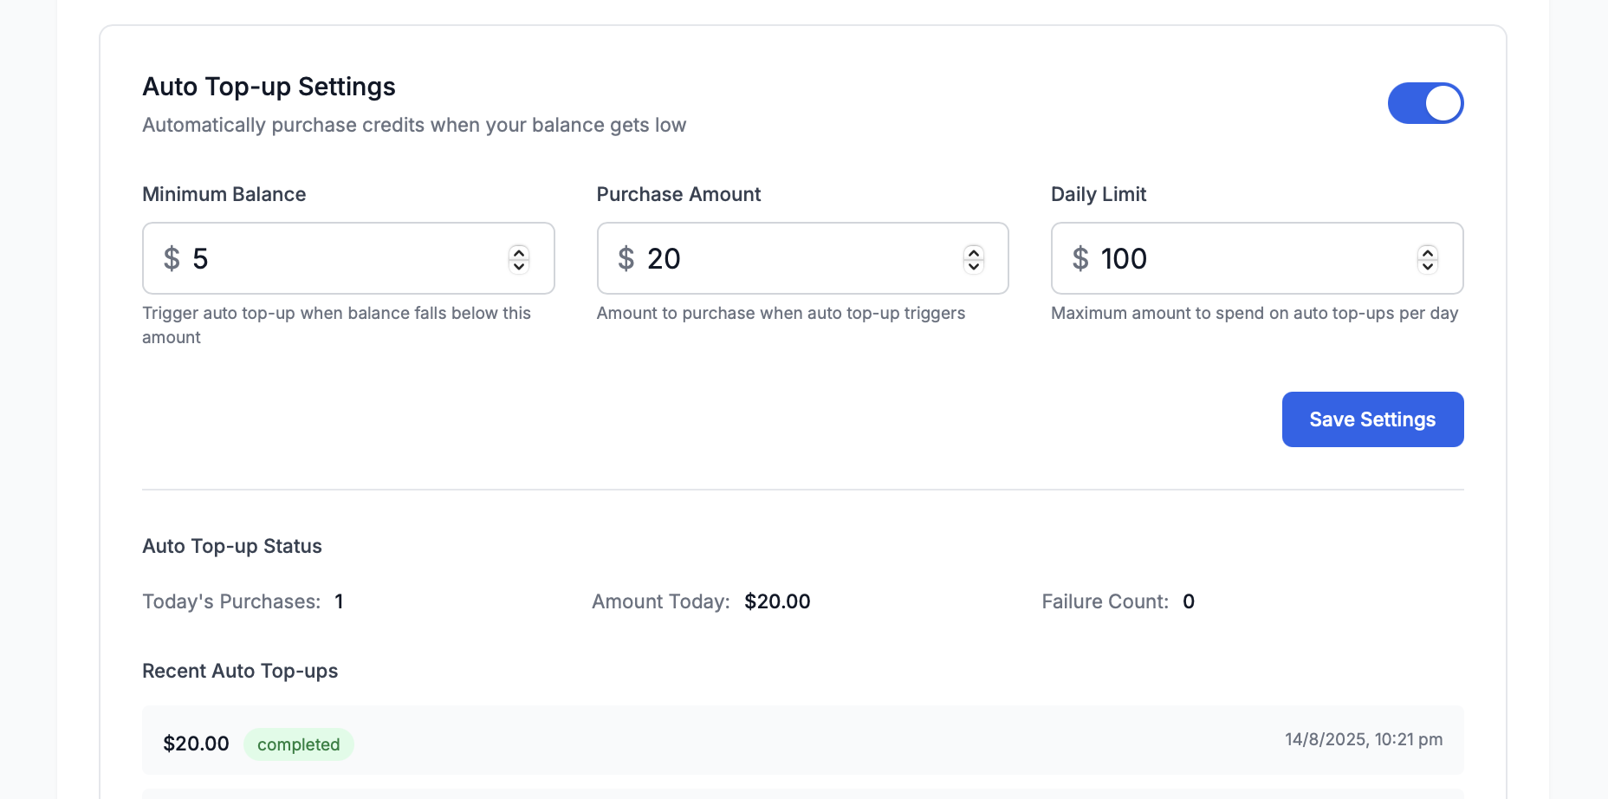Decrease Purchase Amount using its stepper arrow
This screenshot has width=1608, height=799.
pos(972,266)
